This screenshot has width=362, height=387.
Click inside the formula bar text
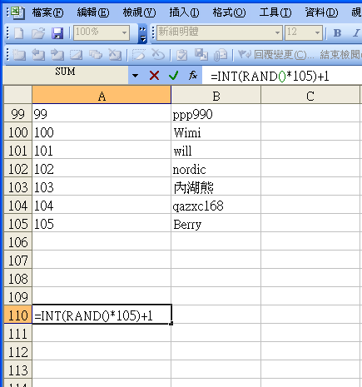click(270, 76)
